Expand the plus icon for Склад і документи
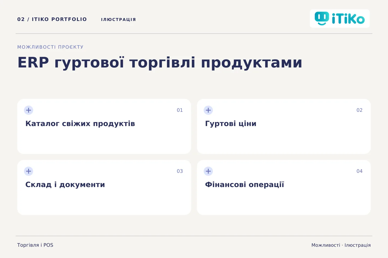388x258 pixels. point(29,171)
